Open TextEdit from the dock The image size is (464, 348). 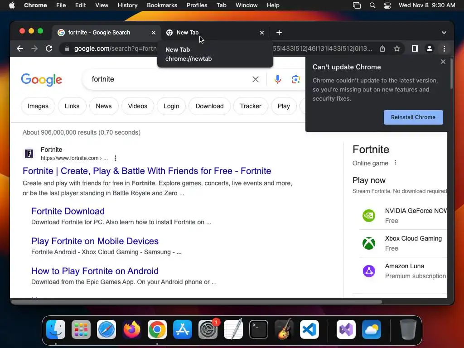(x=233, y=329)
